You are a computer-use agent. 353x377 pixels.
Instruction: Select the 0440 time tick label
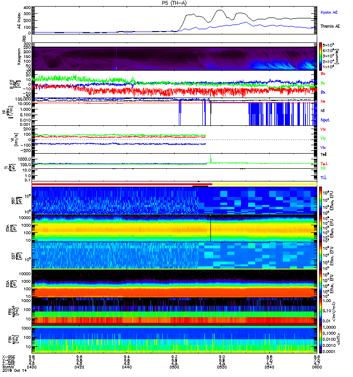tap(127, 367)
